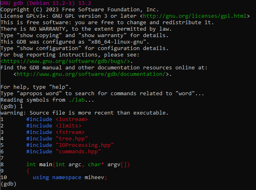Select the <iostream> include on line 1
Viewport: 256px width, 190px height.
[x=71, y=119]
